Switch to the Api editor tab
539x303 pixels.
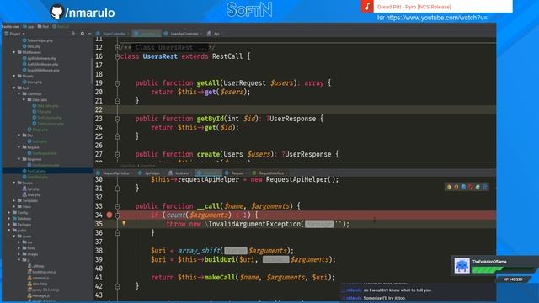(215, 34)
